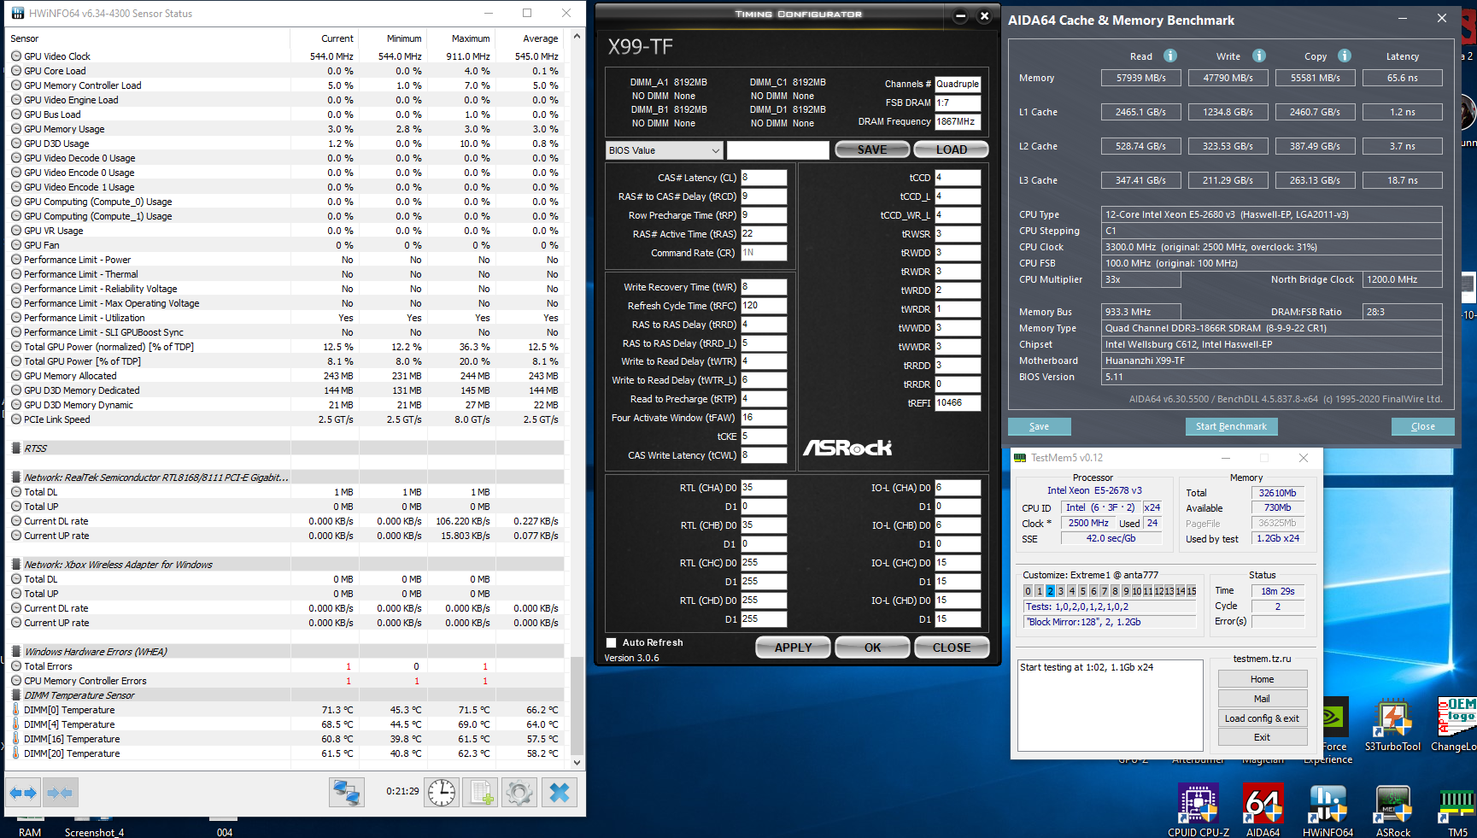Select the GPU Memory Controller Load row
1477x838 pixels.
(x=286, y=85)
